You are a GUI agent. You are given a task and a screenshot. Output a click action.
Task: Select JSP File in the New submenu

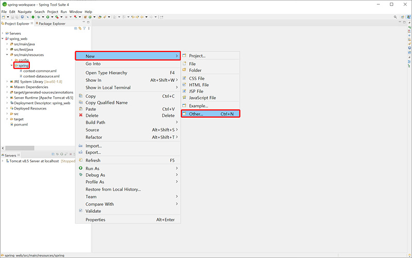tap(211, 91)
